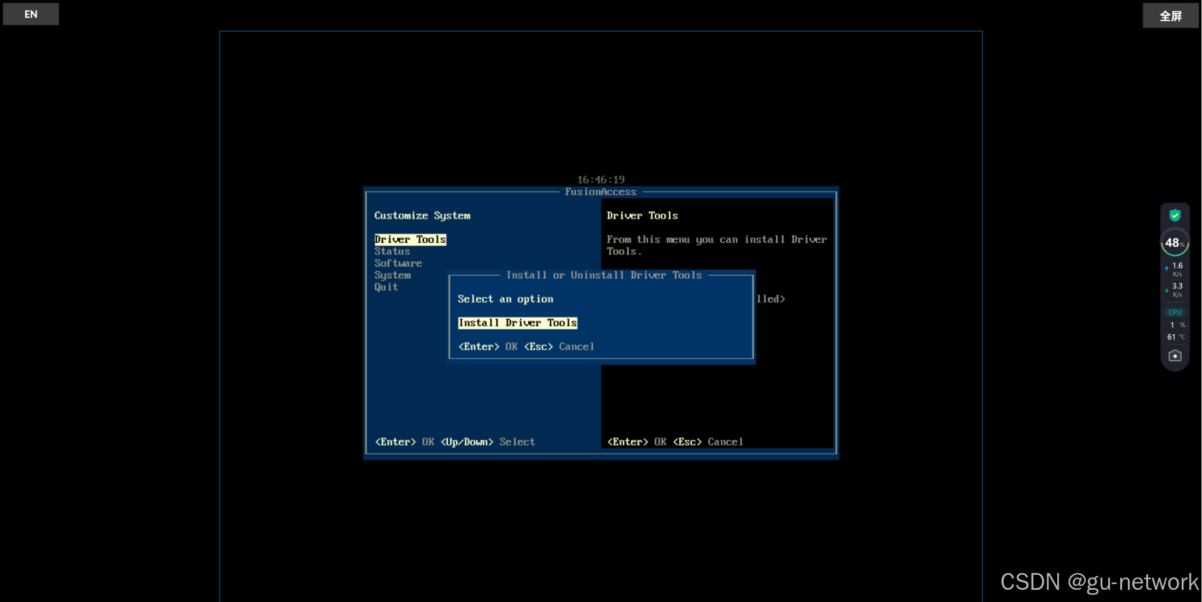Click <Esc> Cancel hint in right pane

pyautogui.click(x=708, y=442)
